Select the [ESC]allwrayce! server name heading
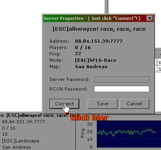161x150 pixels. coord(99,29)
